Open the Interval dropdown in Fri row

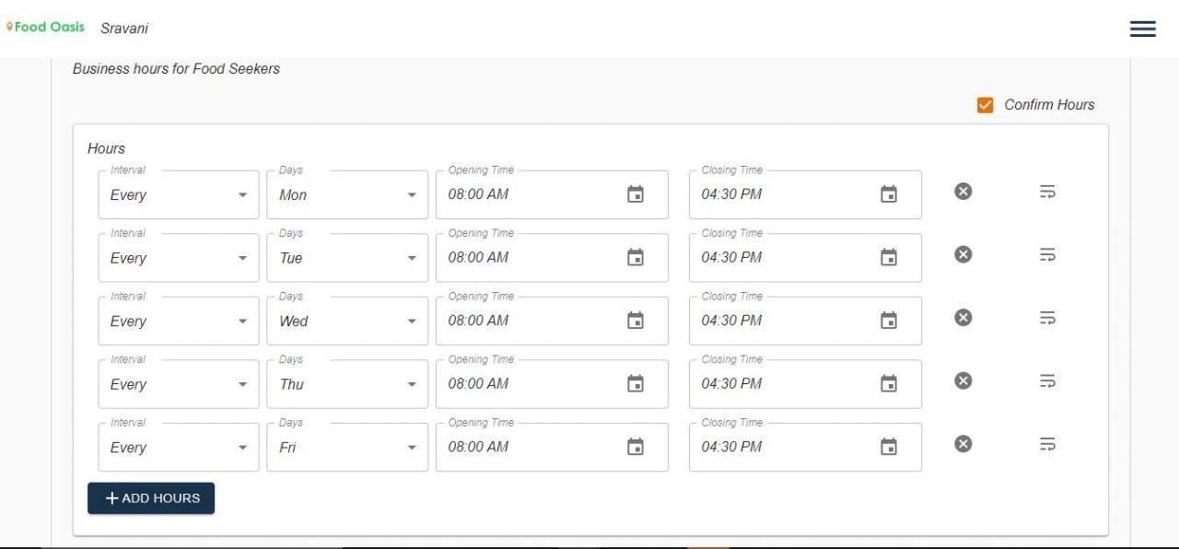coord(179,448)
